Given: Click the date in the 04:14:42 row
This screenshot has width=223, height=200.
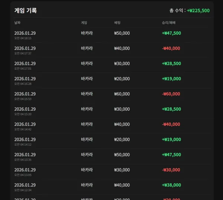Looking at the screenshot, I should click(x=25, y=124).
